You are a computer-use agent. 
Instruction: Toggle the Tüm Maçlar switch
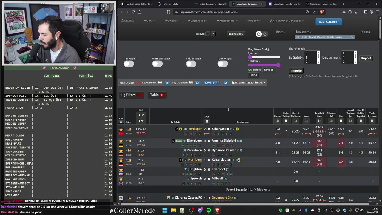pyautogui.click(x=223, y=64)
